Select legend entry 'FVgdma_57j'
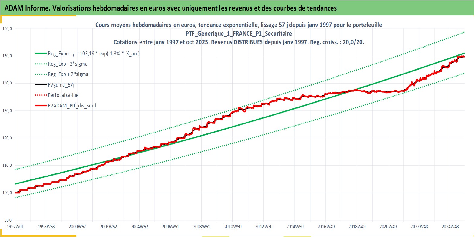Viewport: 475px width, 237px height. (x=61, y=85)
